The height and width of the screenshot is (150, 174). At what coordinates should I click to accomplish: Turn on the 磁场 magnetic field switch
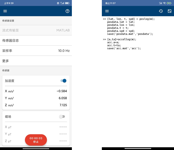[62, 116]
